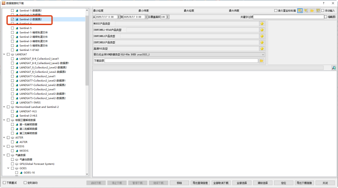Click end date spinner arrows
338x188 pixels.
146,17
